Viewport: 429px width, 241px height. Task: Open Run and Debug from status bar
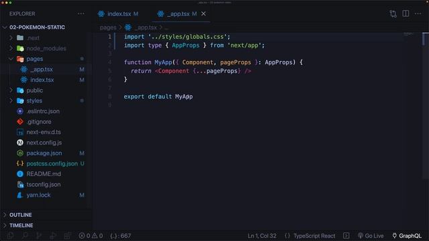pos(54,236)
